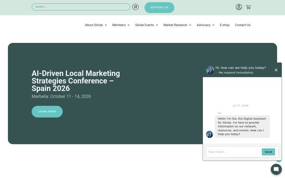The width and height of the screenshot is (285, 178).
Task: Click Sia's avatar in chat header
Action: (210, 70)
